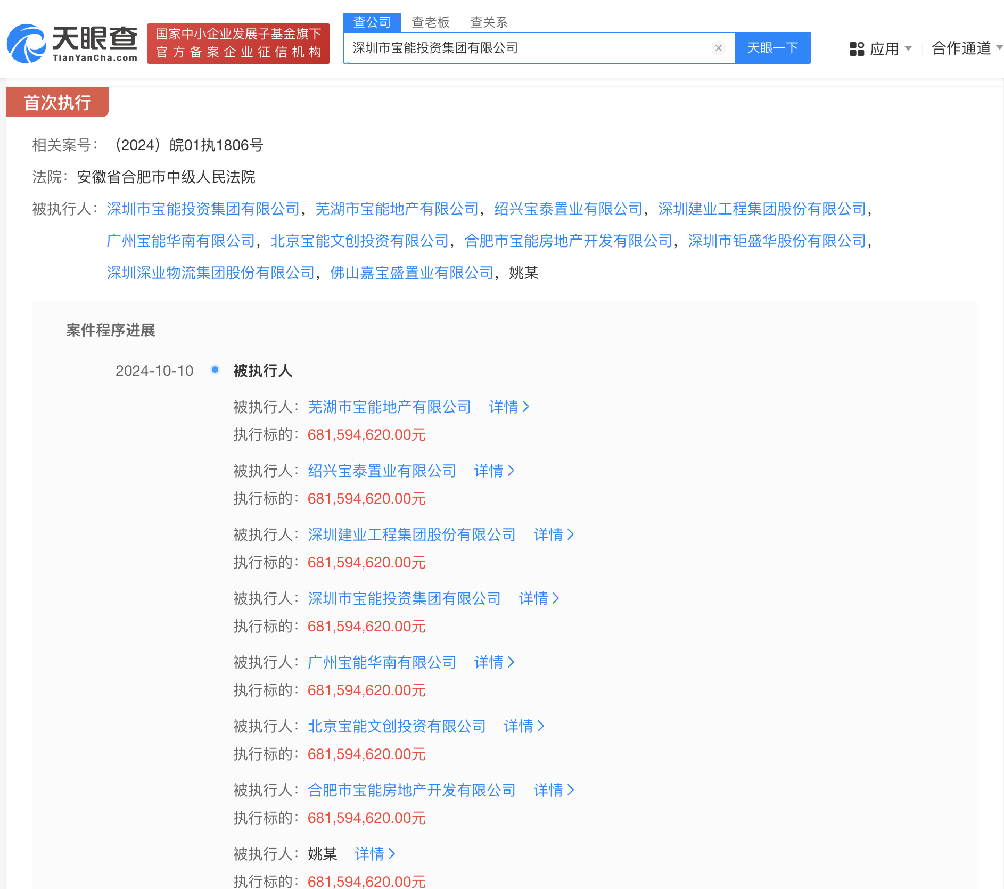The height and width of the screenshot is (889, 1004).
Task: Expand the 合作通道 dropdown arrow
Action: [x=1000, y=48]
